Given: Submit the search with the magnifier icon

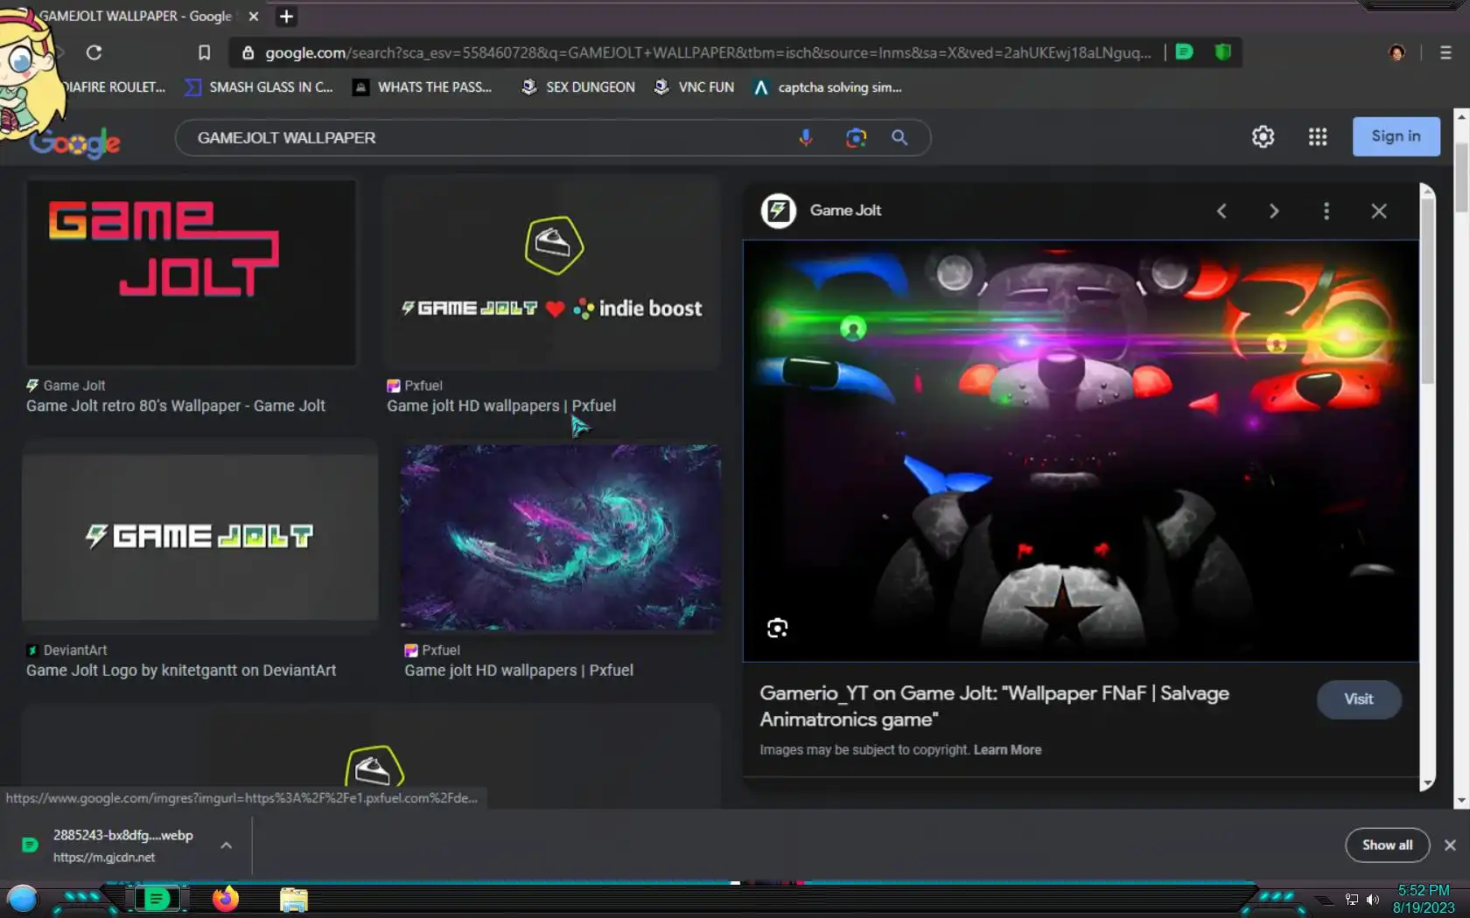Looking at the screenshot, I should pyautogui.click(x=899, y=137).
